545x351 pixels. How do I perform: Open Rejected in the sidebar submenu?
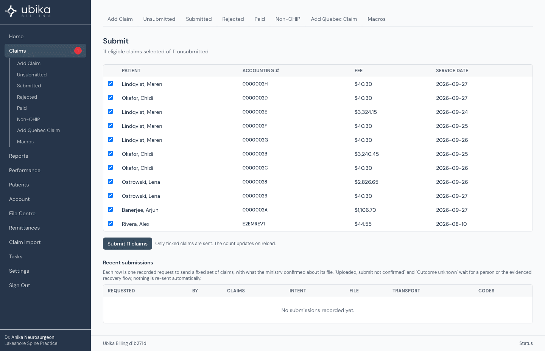coord(27,97)
